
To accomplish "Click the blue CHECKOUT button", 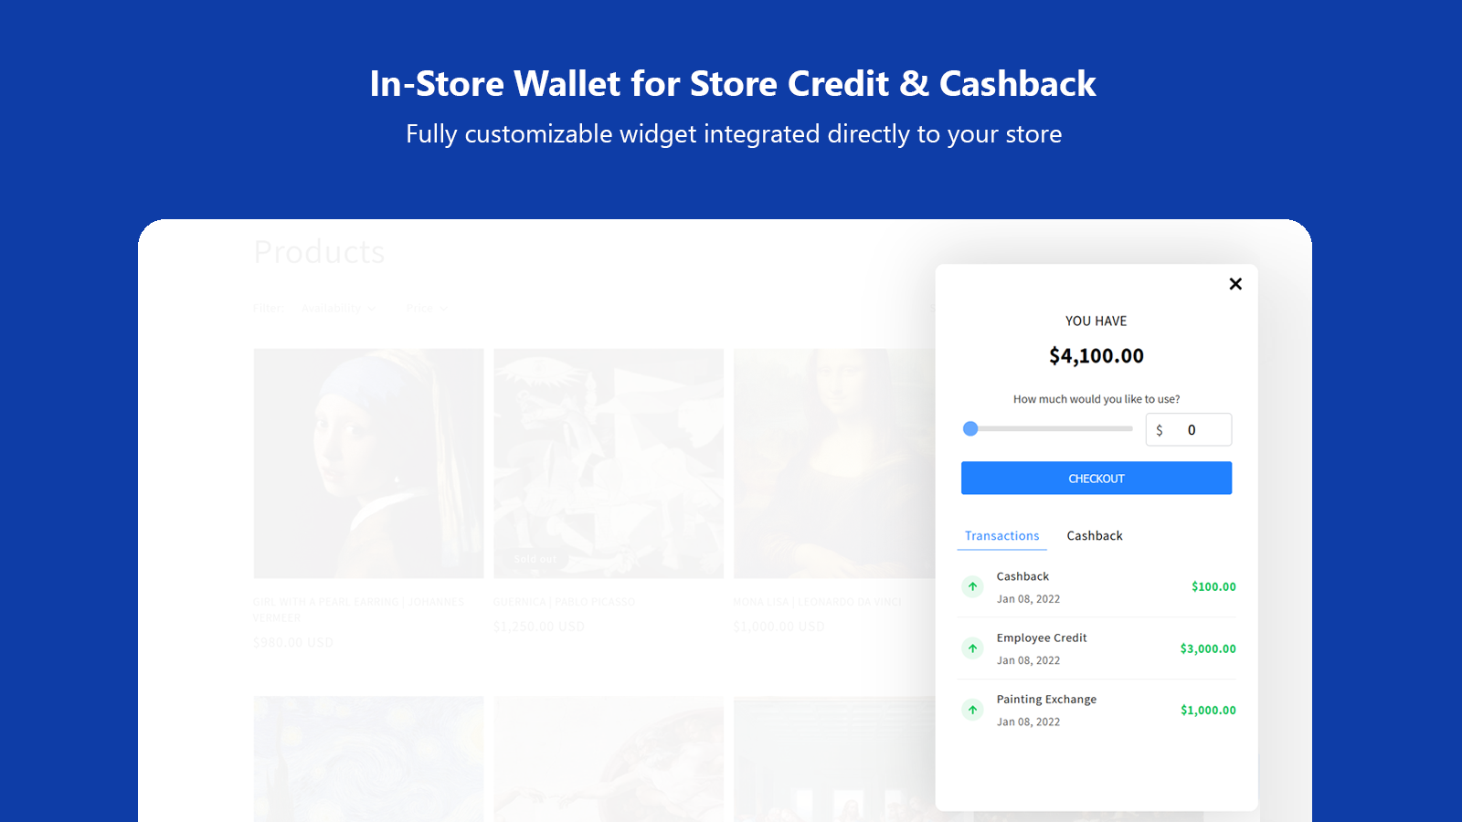I will [x=1096, y=478].
